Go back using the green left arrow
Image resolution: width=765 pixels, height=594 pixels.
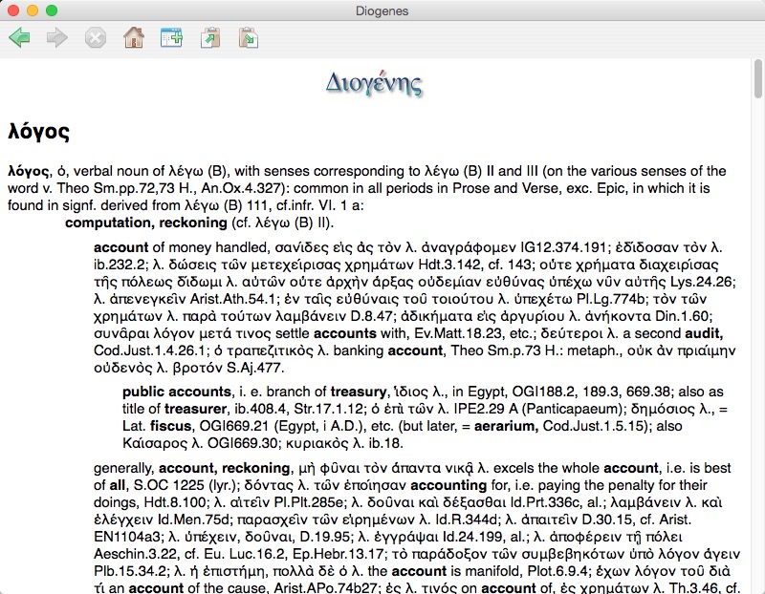coord(19,38)
